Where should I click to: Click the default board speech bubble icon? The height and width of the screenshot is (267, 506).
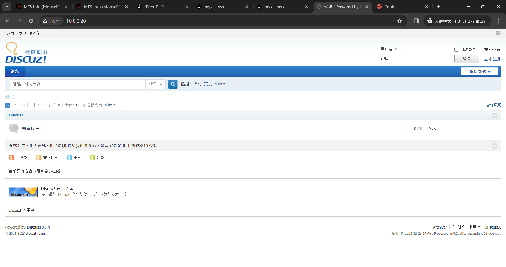pyautogui.click(x=14, y=128)
